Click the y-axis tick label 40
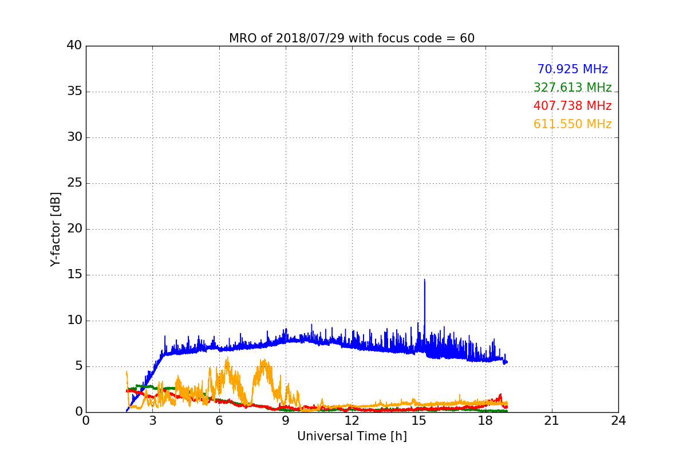Image resolution: width=687 pixels, height=458 pixels. [x=74, y=46]
